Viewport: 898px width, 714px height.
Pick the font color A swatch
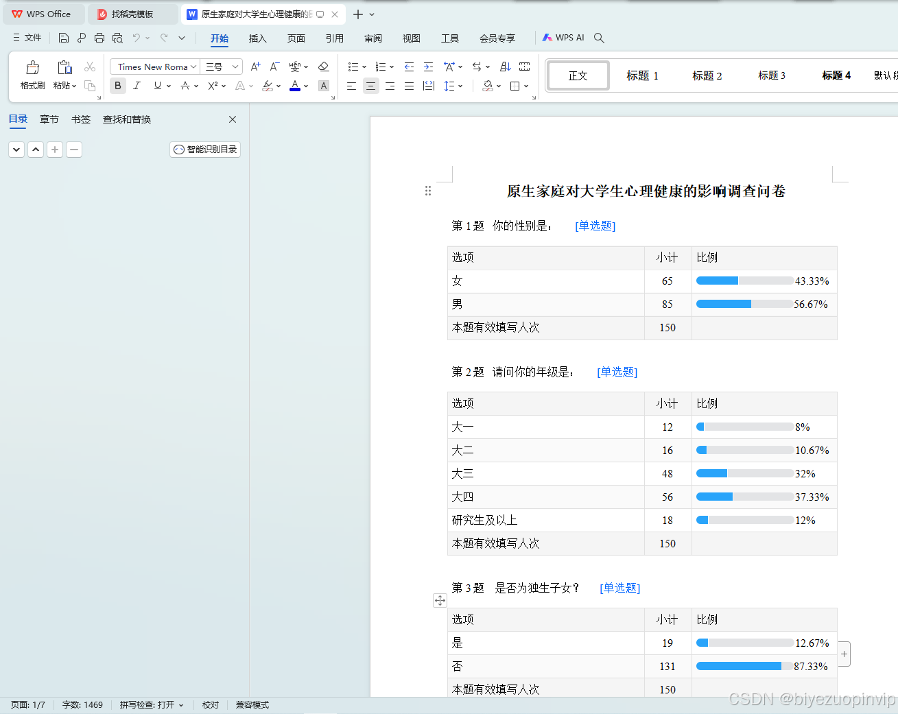(x=295, y=86)
